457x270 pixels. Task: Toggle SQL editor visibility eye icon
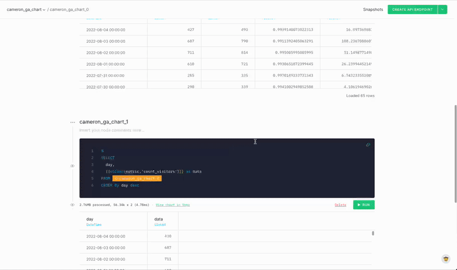tap(73, 166)
